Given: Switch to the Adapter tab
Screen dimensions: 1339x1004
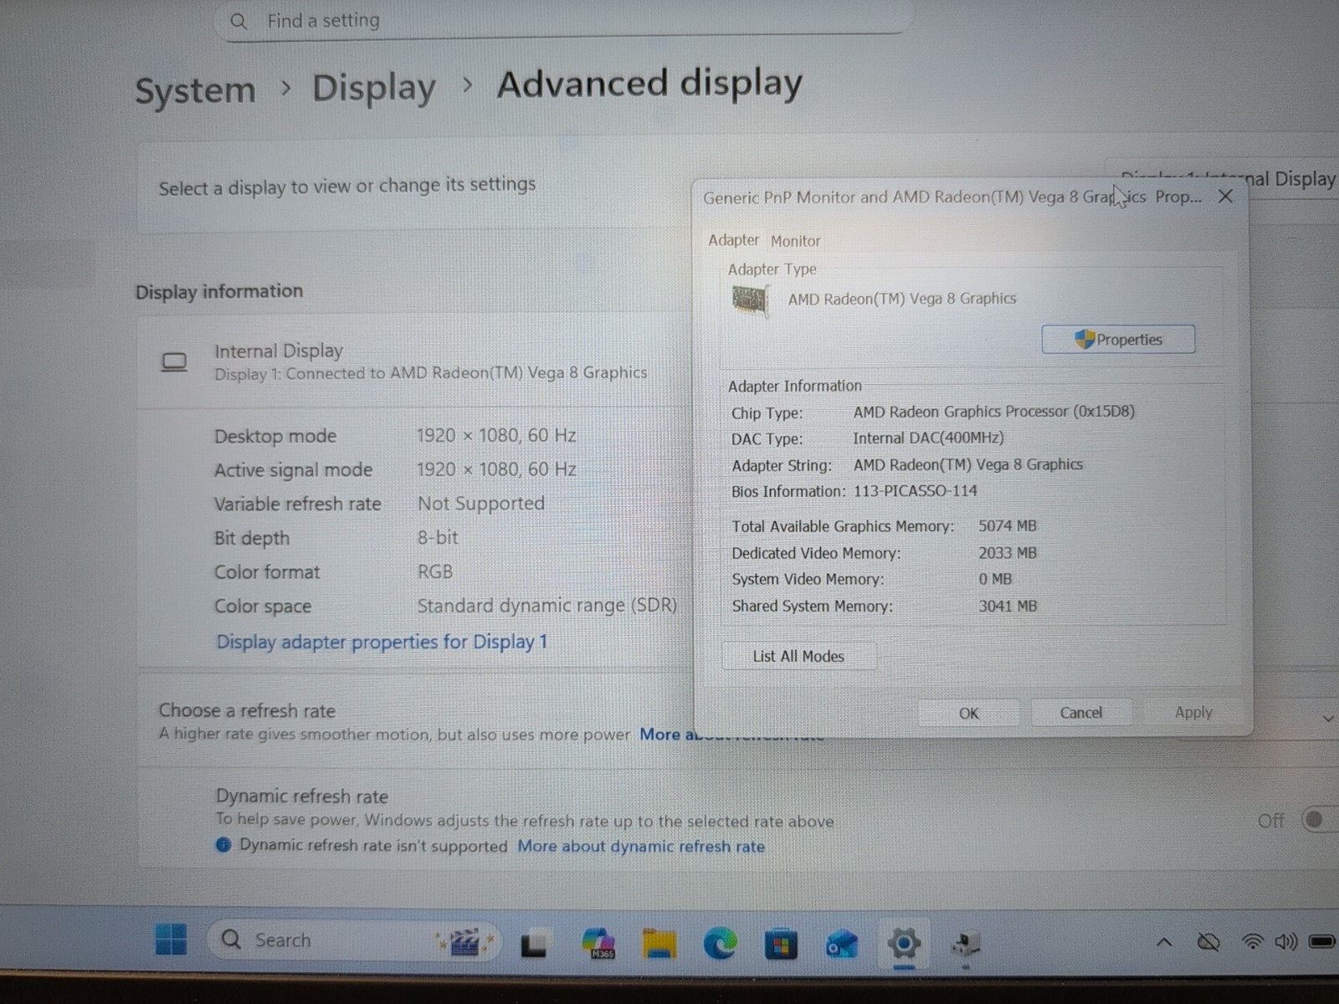Looking at the screenshot, I should tap(734, 240).
